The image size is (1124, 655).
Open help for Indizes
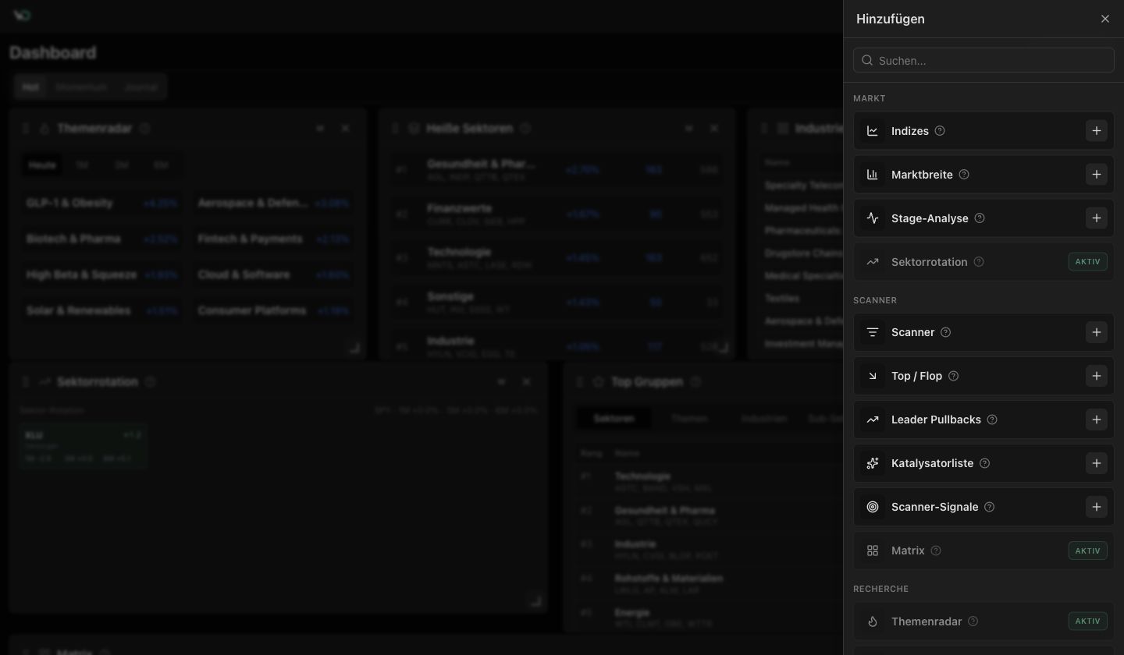(940, 131)
